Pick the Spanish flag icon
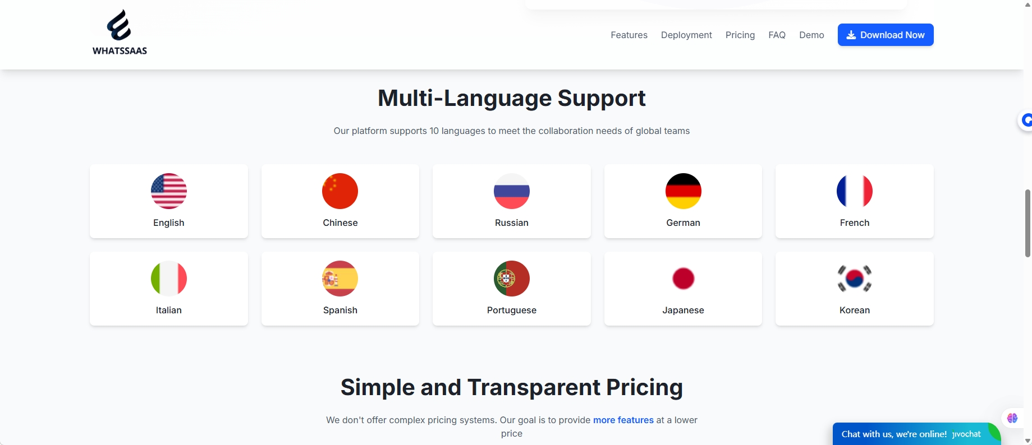This screenshot has height=445, width=1032. tap(340, 279)
